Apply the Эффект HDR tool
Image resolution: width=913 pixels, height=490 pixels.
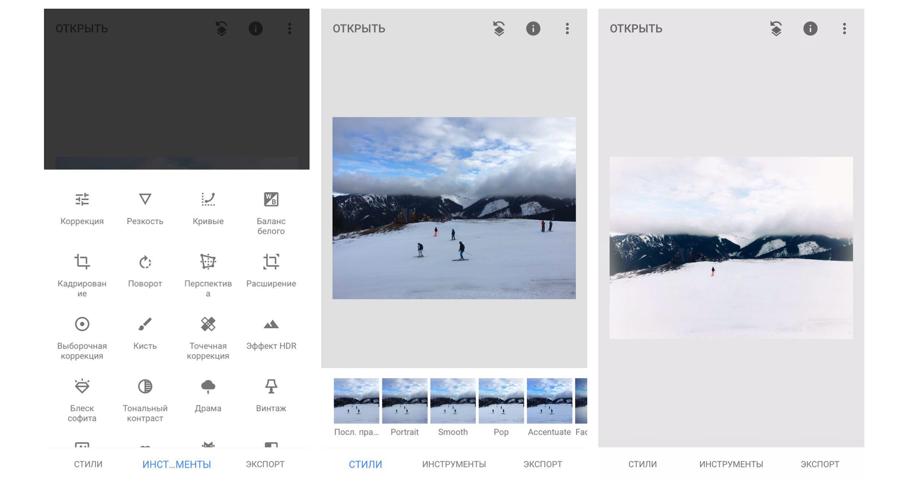271,333
